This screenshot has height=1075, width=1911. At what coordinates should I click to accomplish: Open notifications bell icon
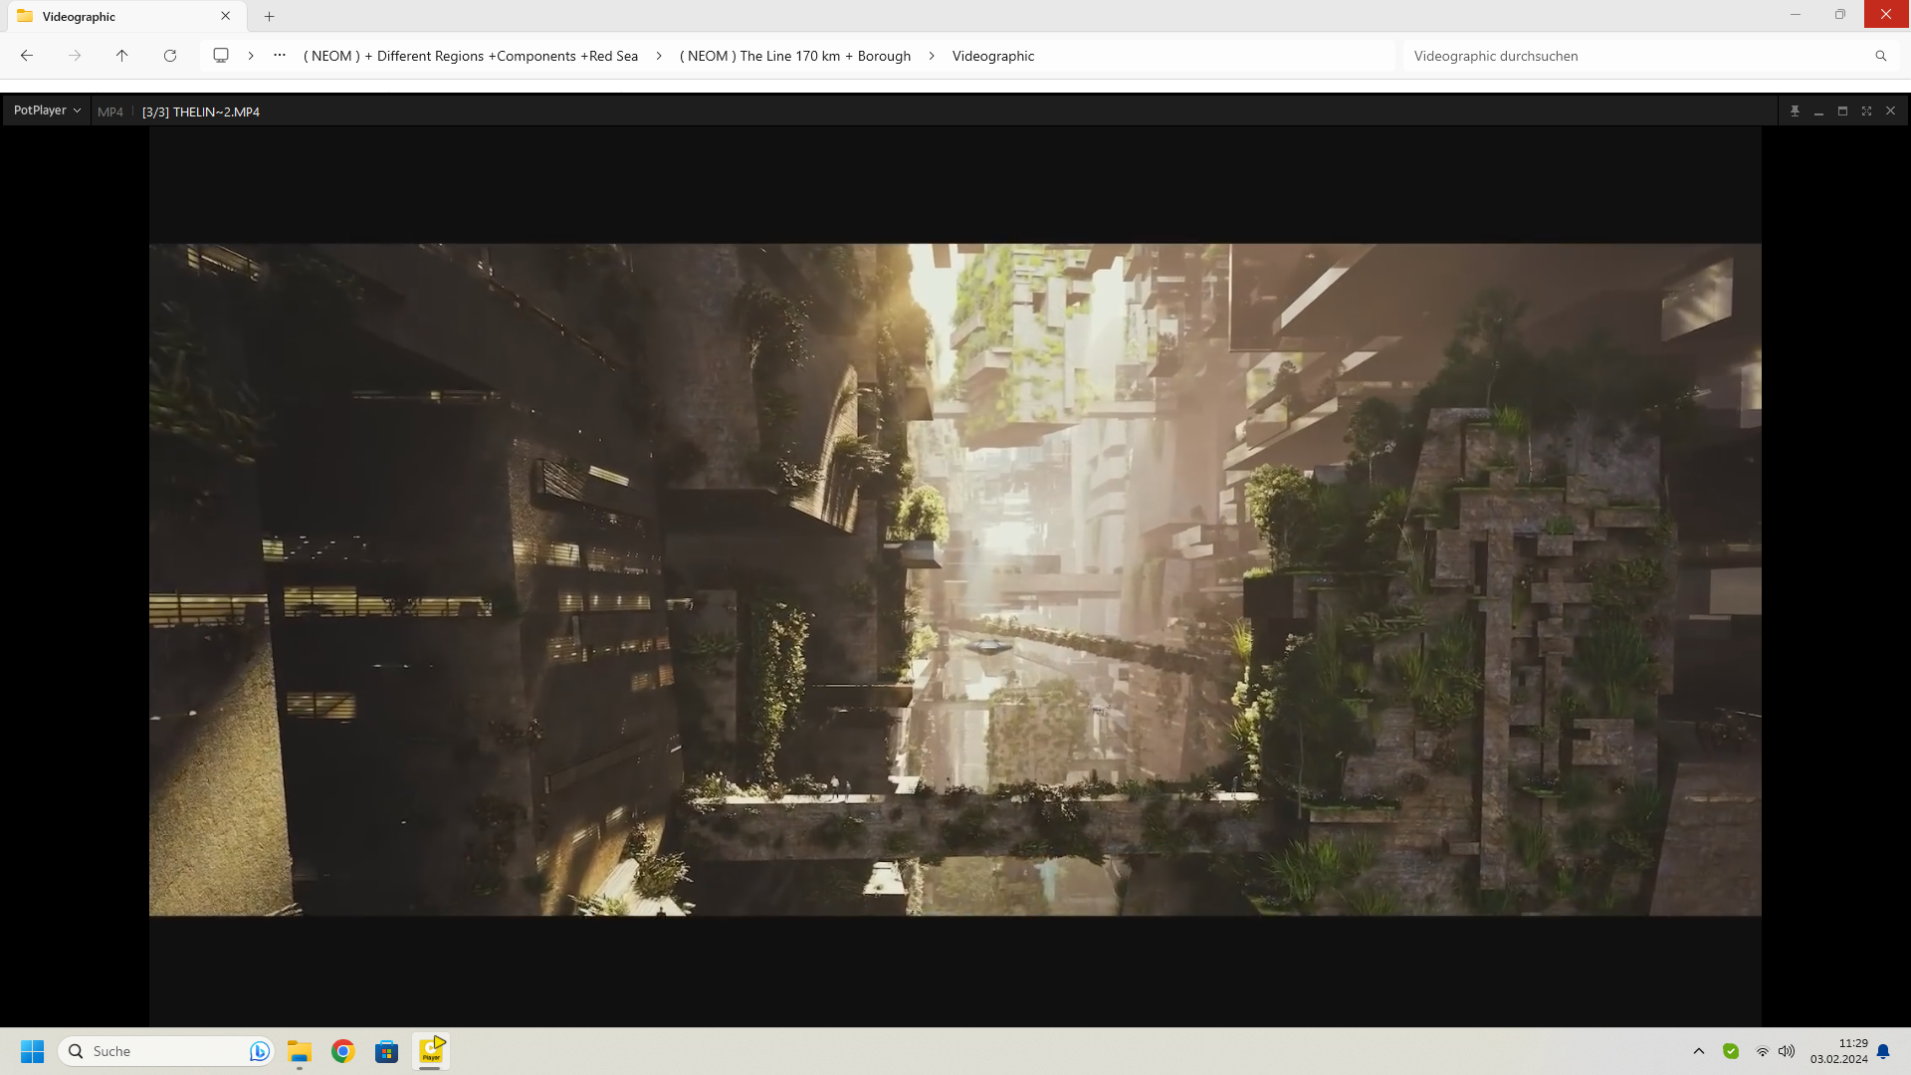pos(1883,1051)
